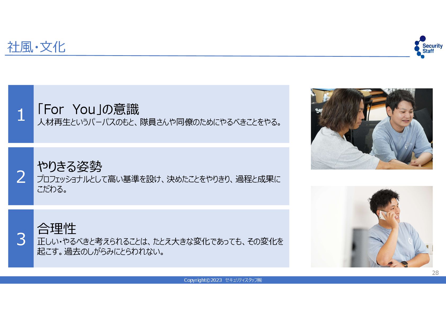Click the number 2 block
The image size is (446, 316).
tap(21, 176)
